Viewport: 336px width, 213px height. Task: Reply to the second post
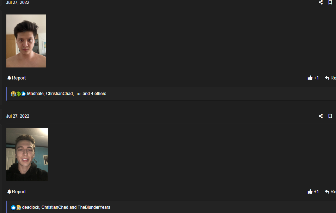point(330,192)
